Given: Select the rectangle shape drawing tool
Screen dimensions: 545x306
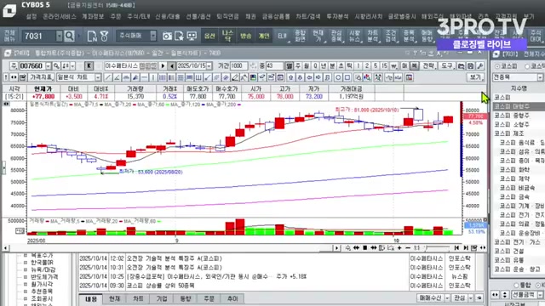Looking at the screenshot, I should 347,77.
